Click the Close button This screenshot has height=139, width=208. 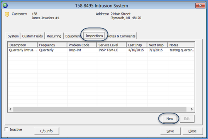pos(193,131)
